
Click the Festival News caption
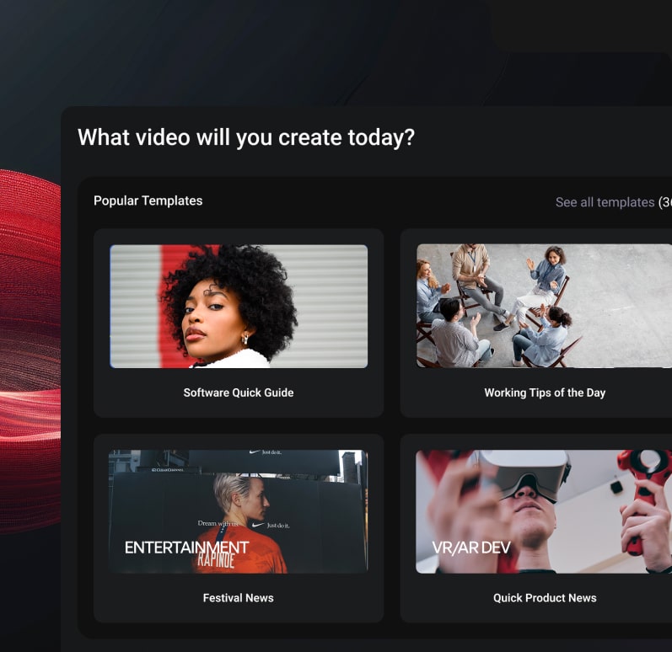(239, 598)
